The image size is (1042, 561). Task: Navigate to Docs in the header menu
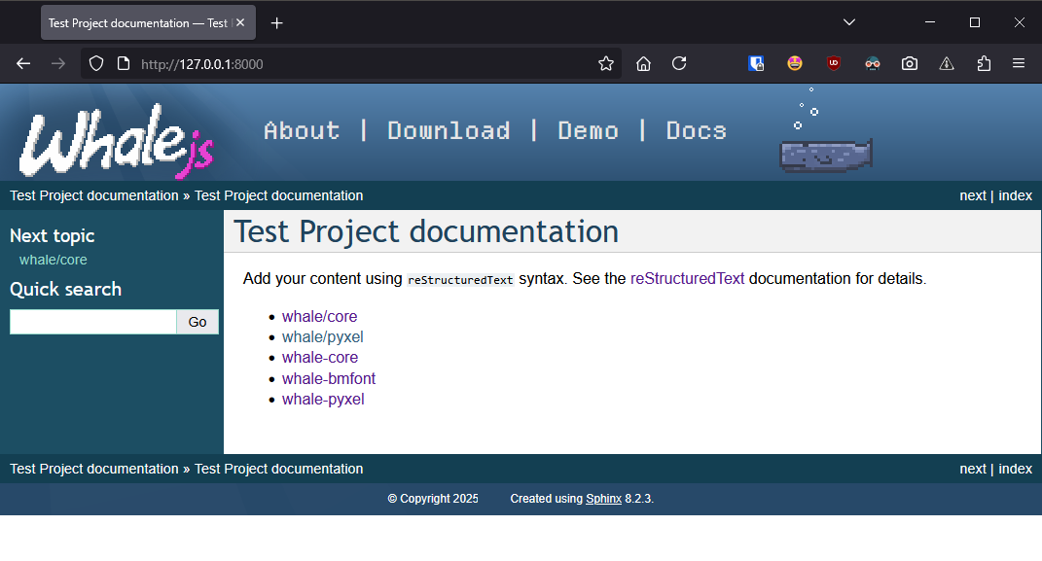click(697, 131)
